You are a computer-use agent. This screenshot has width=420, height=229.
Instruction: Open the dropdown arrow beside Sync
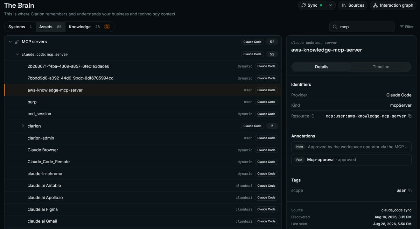point(330,5)
